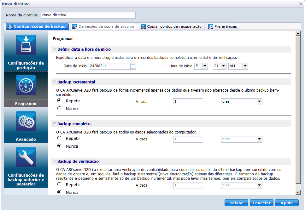
Task: Open the Configurações de proteção panel
Action: 26,45
